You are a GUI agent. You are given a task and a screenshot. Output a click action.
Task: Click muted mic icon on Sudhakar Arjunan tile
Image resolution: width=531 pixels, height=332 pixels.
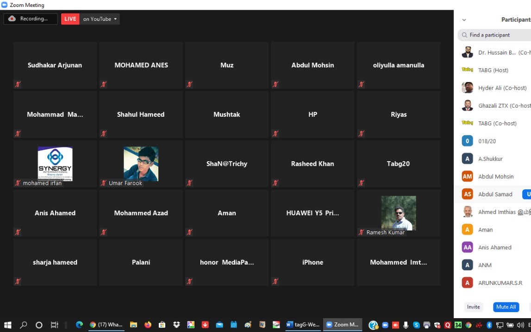[x=18, y=85]
